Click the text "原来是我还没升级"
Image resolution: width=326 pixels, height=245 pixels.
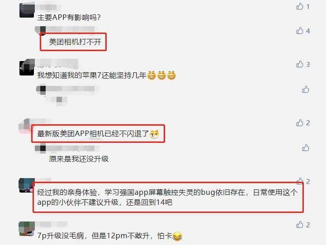click(79, 159)
